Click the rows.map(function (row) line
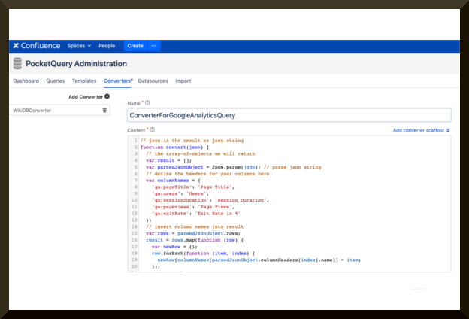469x319 pixels. (195, 240)
